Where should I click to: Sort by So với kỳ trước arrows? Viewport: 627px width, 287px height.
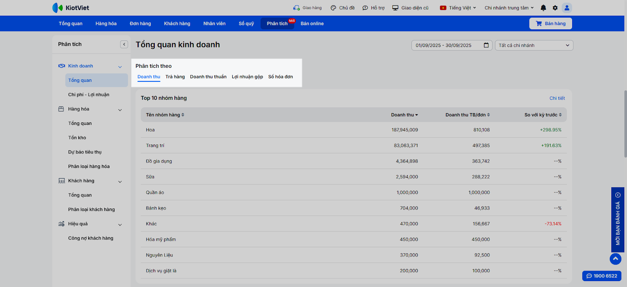(x=560, y=115)
